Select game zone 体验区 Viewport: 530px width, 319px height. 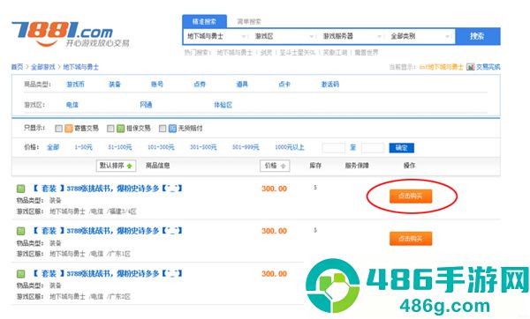pos(223,105)
